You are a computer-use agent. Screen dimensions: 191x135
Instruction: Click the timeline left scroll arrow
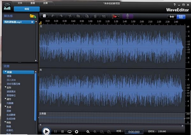click(40, 125)
